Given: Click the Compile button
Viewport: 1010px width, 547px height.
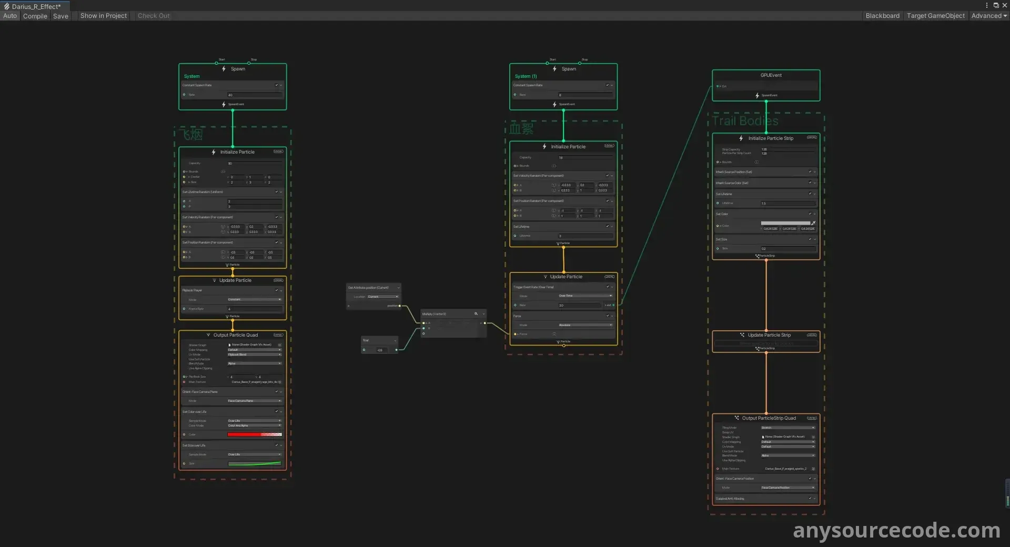Looking at the screenshot, I should 35,16.
